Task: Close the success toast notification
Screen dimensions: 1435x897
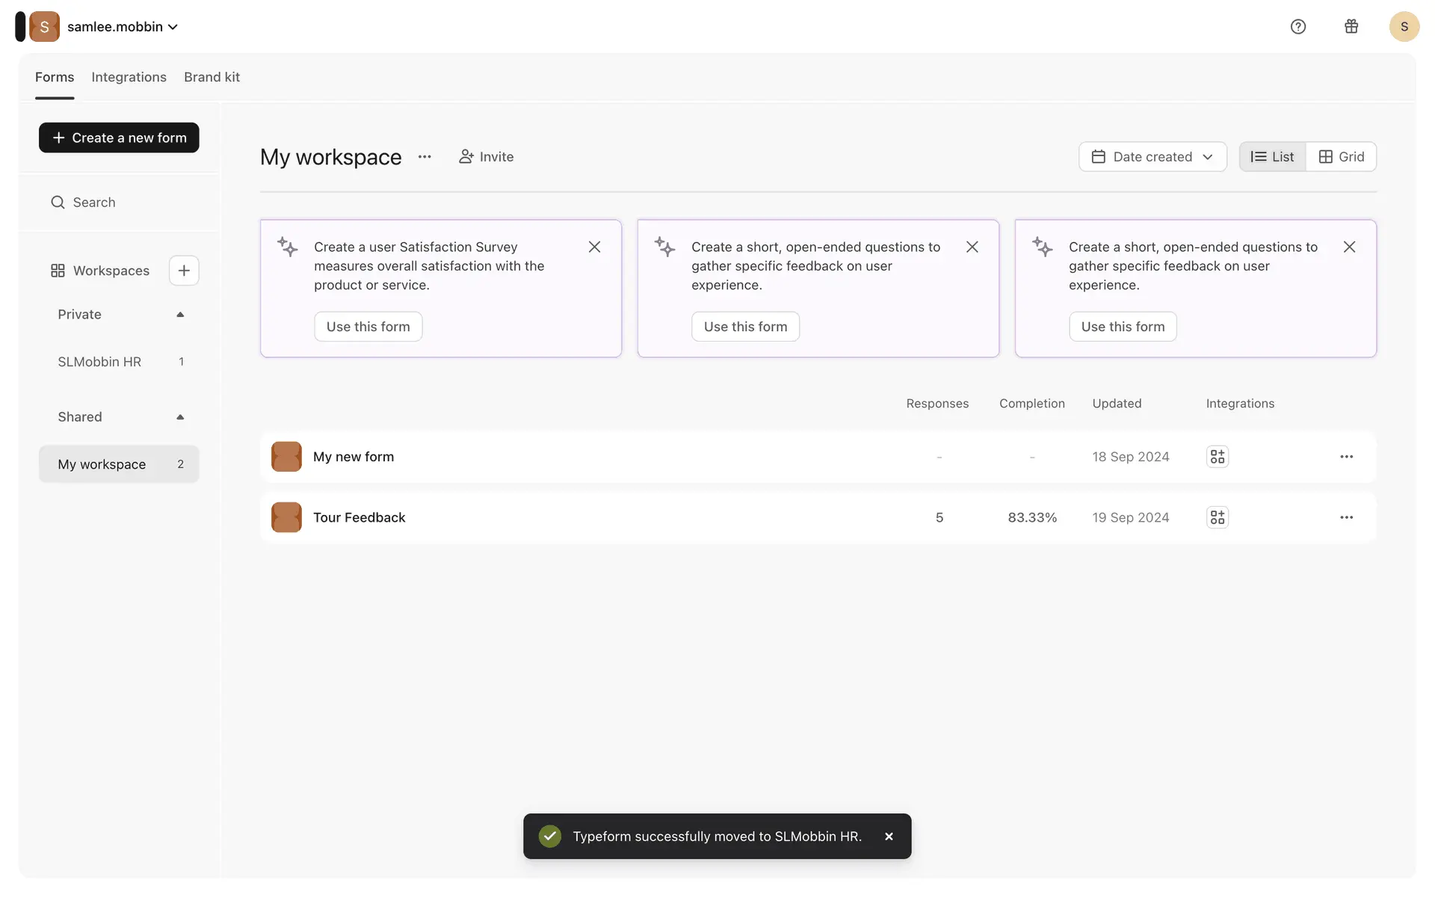Action: click(x=889, y=836)
